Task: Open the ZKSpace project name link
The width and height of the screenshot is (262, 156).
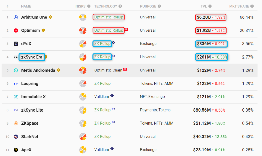Action: pyautogui.click(x=30, y=123)
